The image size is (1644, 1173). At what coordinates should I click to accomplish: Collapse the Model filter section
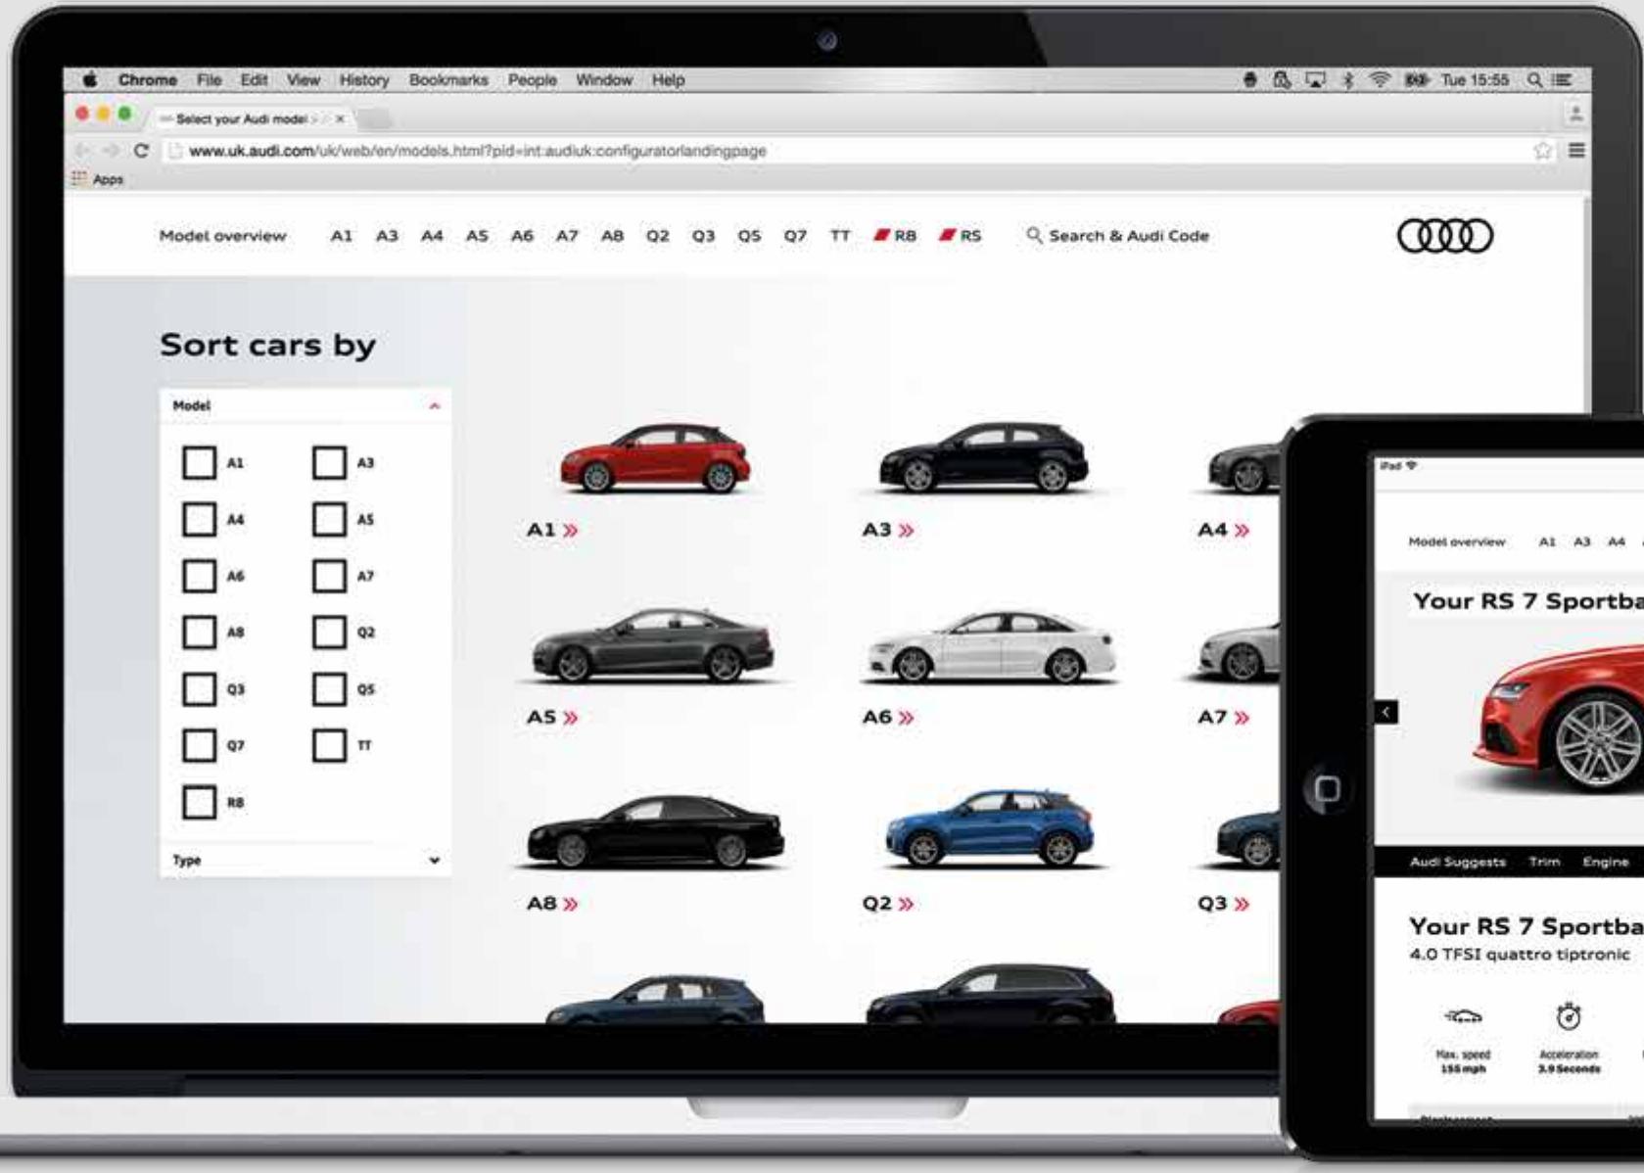click(435, 405)
